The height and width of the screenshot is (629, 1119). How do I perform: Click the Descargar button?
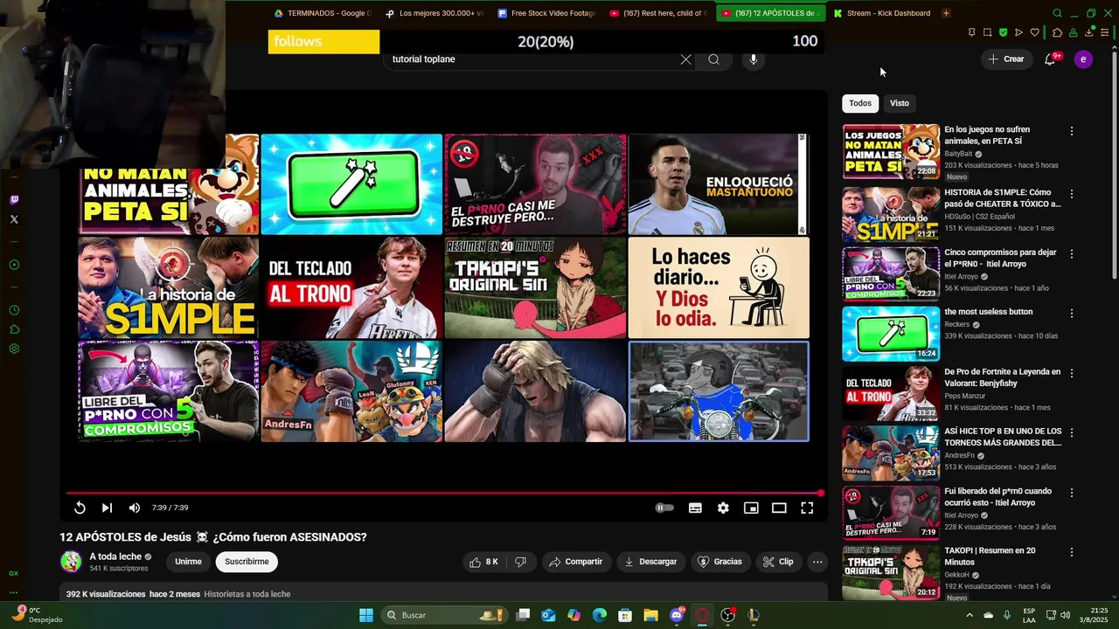pos(650,562)
